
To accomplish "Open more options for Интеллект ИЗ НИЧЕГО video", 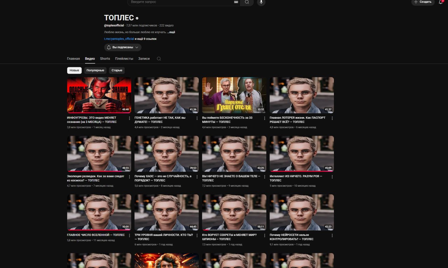I will [x=332, y=177].
